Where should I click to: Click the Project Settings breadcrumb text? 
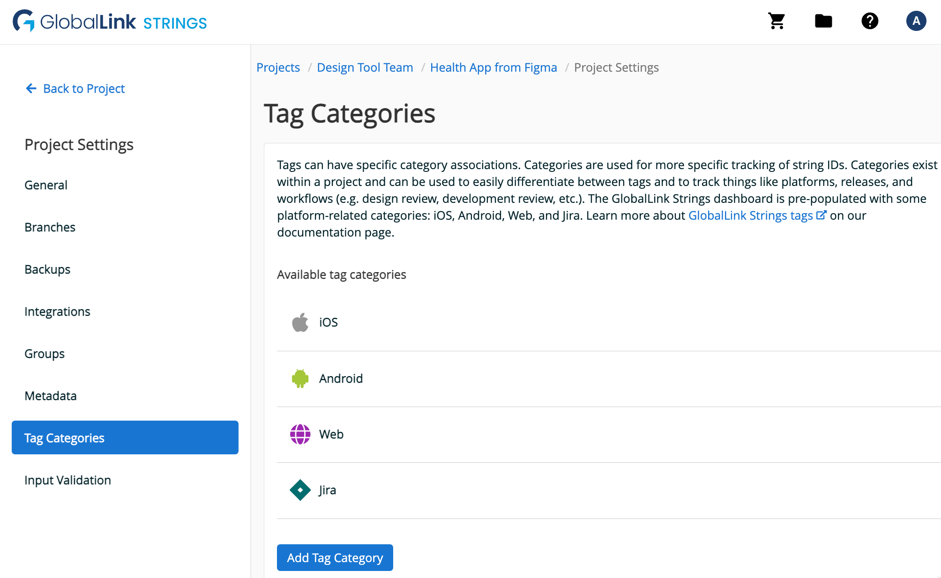tap(616, 67)
